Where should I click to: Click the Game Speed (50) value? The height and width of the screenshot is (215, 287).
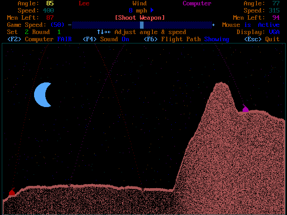click(x=57, y=25)
